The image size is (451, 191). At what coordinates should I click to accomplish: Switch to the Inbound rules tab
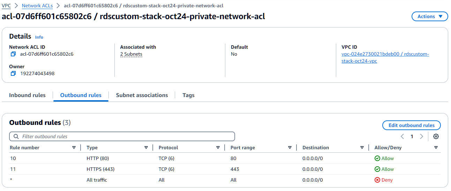coord(27,95)
